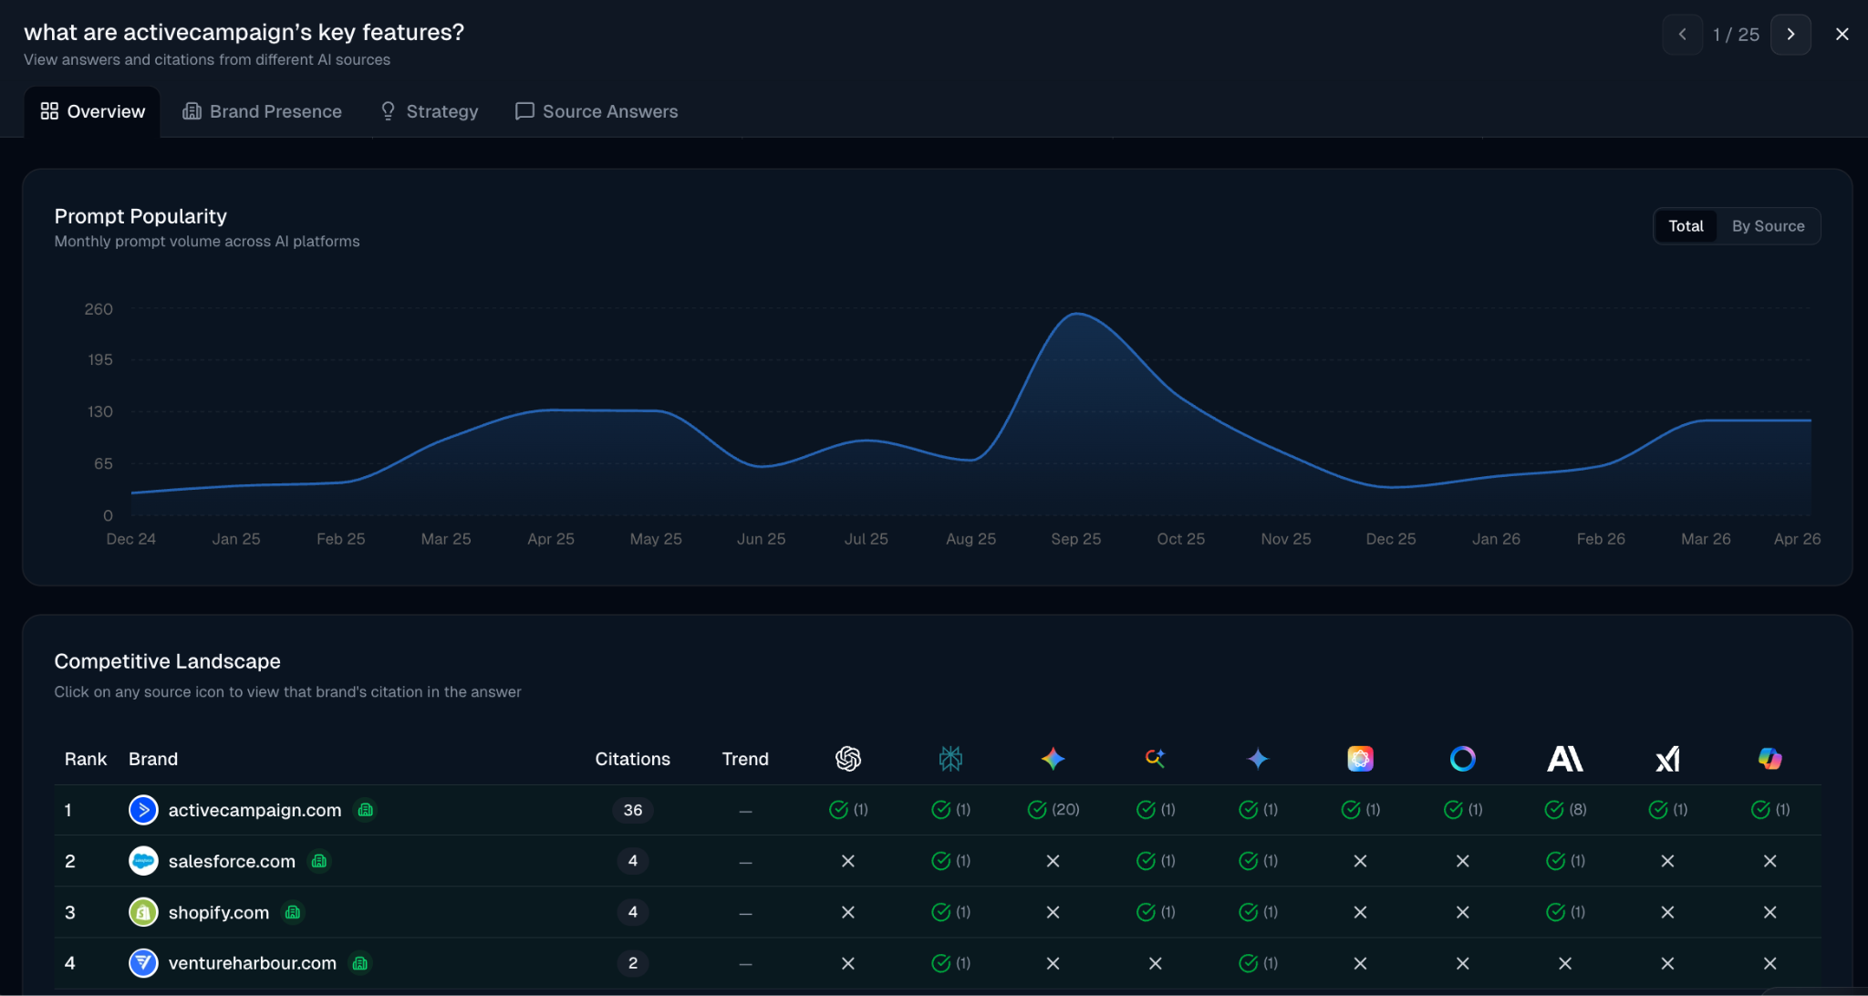Click the Microsoft Copilot source icon

(1769, 759)
